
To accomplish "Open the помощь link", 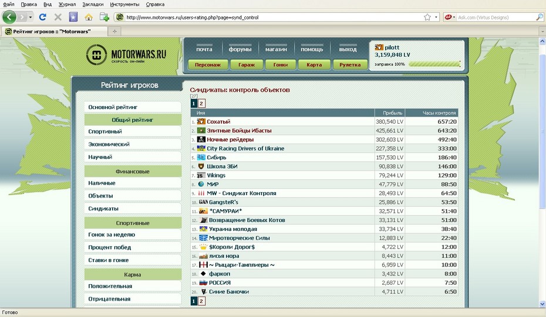I will point(312,49).
